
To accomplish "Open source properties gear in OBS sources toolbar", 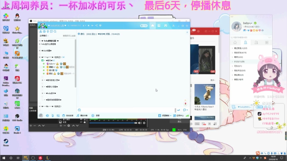I will click(69, 126).
